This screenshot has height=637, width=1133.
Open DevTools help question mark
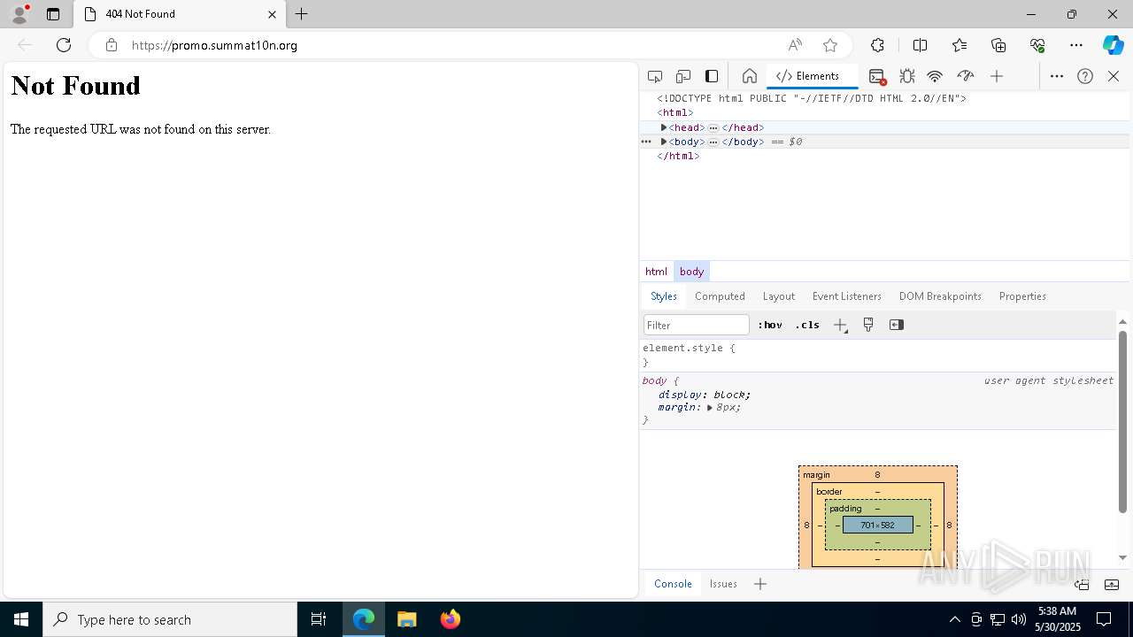pyautogui.click(x=1085, y=76)
